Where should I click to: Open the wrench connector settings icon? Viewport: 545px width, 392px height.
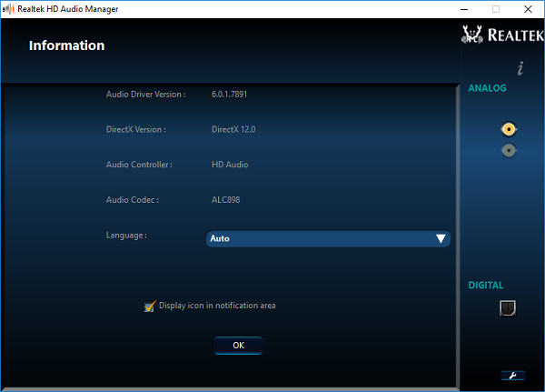coord(513,376)
